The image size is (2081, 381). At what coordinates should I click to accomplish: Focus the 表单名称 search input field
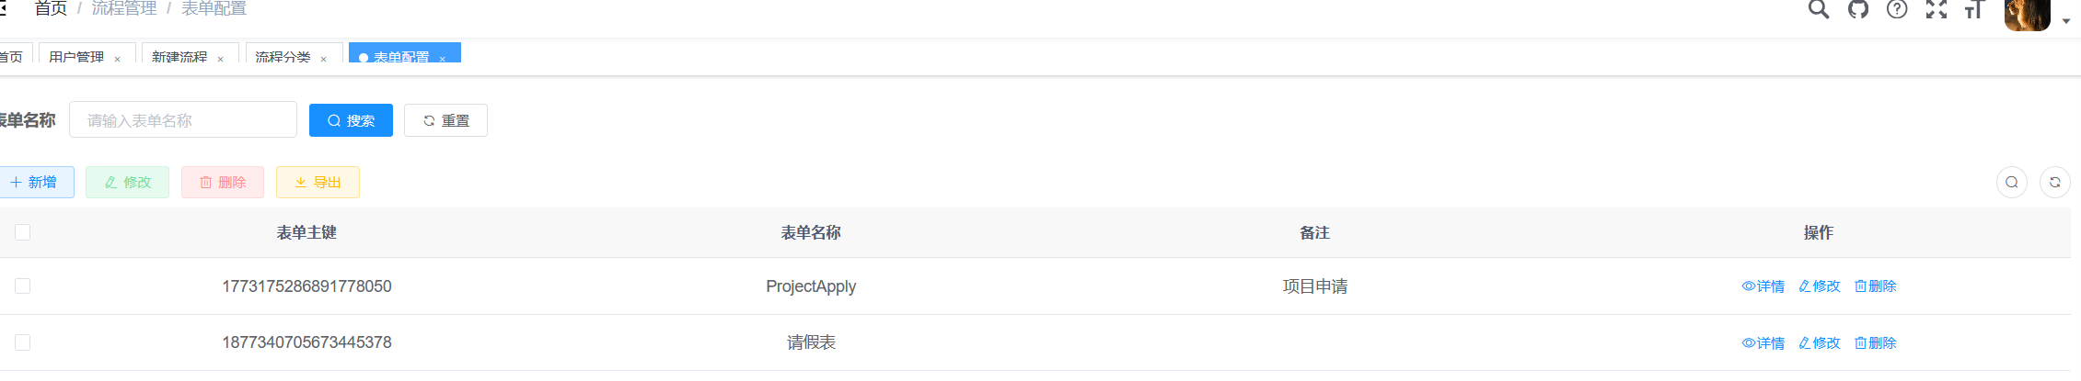[183, 120]
